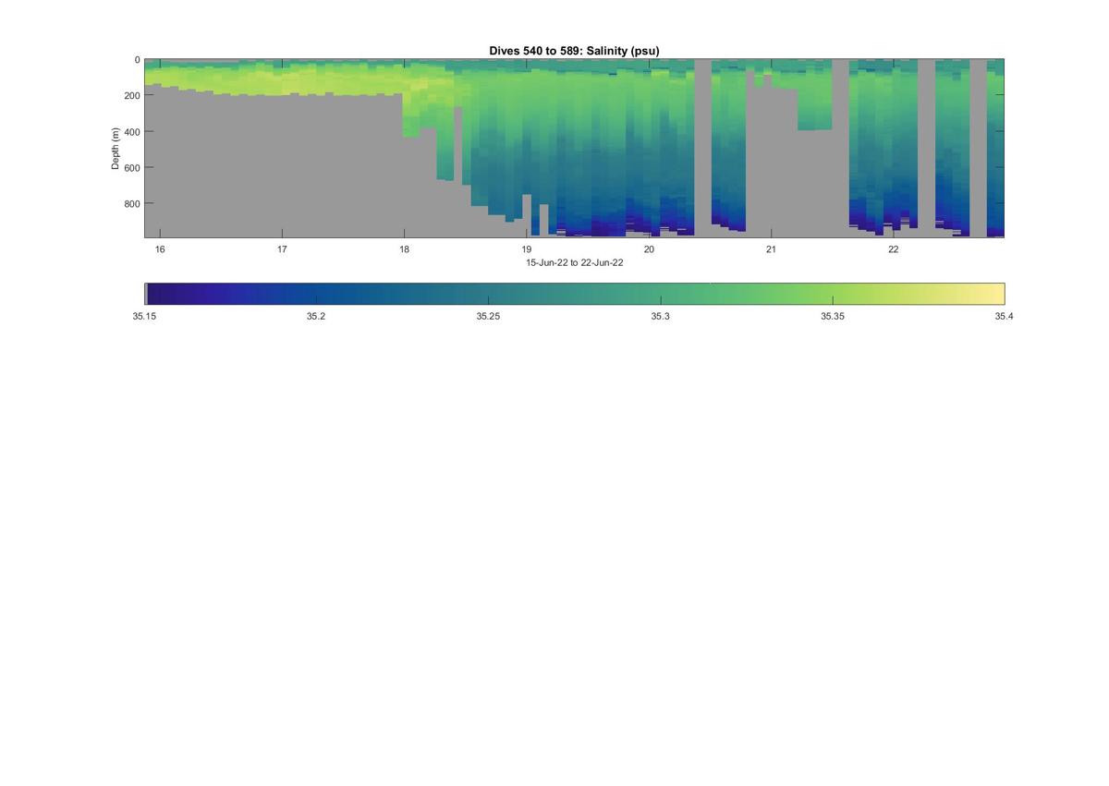Click the date range label "15-Jun-22 to 22-Jun-22"
1109x786 pixels.
[574, 262]
